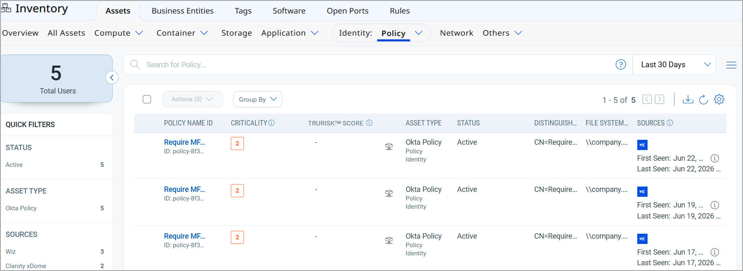The height and width of the screenshot is (271, 743).
Task: Open search help question mark icon
Action: coord(621,64)
